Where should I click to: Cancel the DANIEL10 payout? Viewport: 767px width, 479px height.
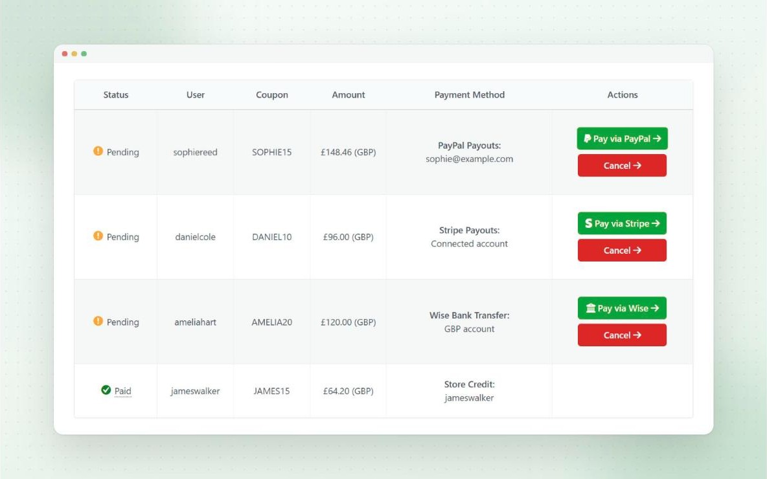coord(622,251)
